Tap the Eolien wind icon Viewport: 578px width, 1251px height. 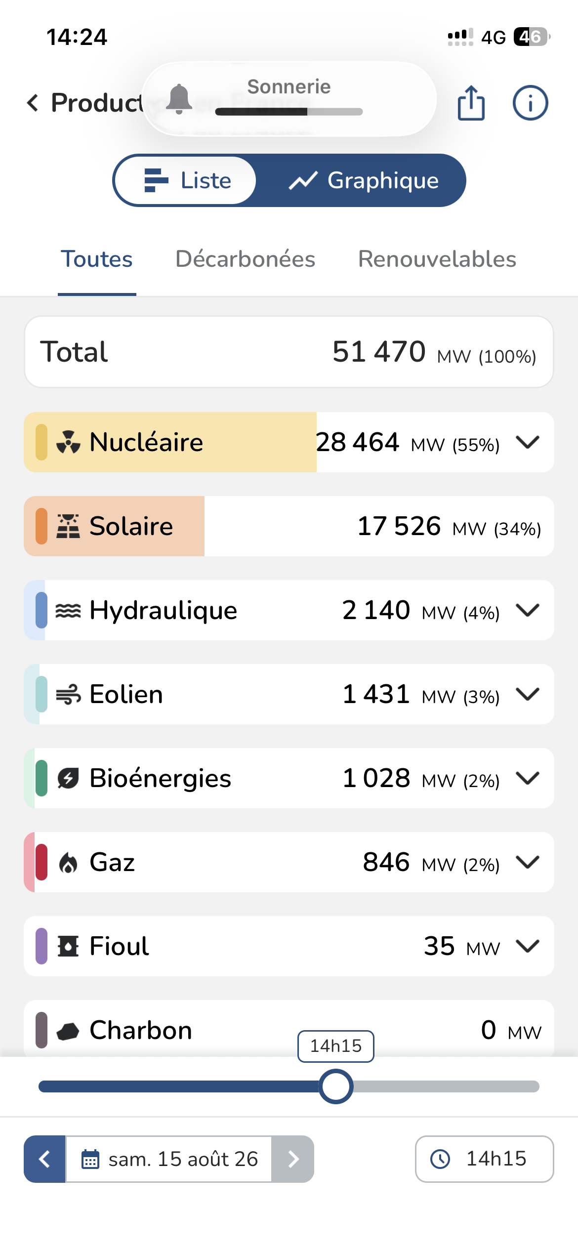pyautogui.click(x=68, y=694)
